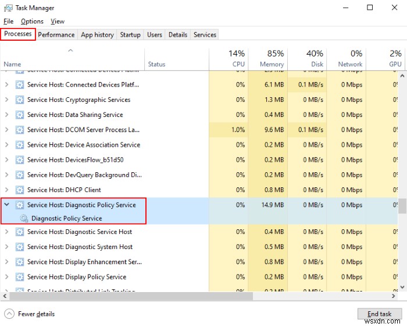This screenshot has width=407, height=327.
Task: Sort by the Memory column header
Action: coord(268,59)
